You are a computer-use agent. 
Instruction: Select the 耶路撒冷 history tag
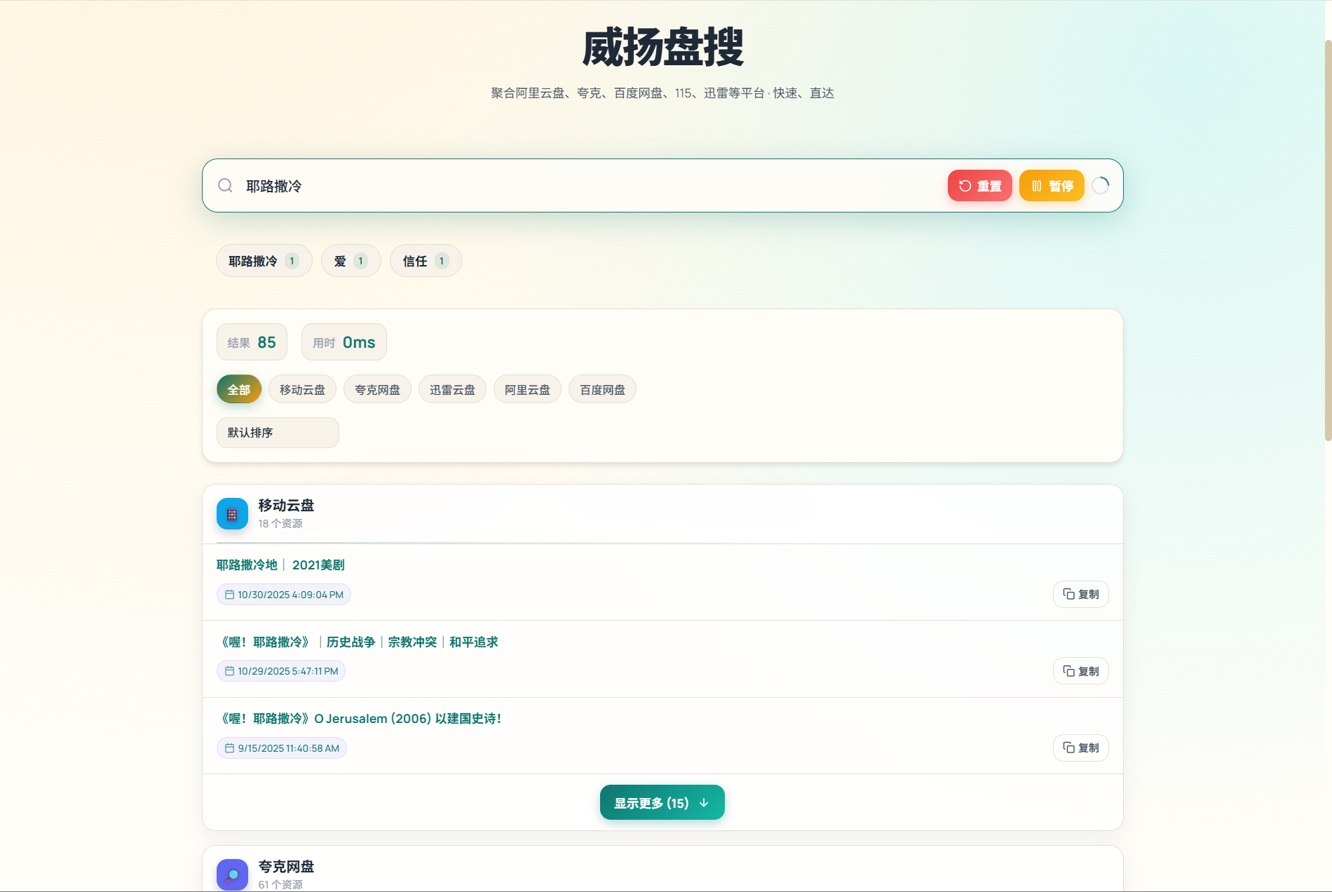[x=264, y=261]
